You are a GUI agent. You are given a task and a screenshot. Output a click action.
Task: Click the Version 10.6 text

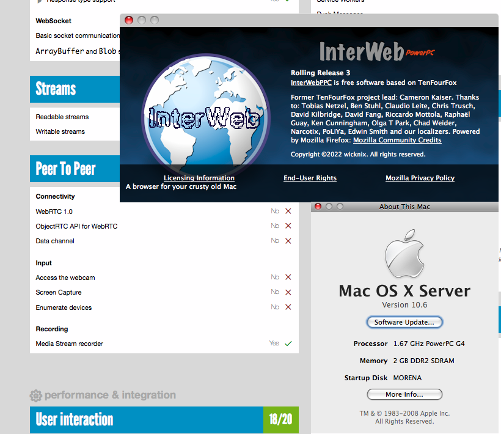point(404,305)
